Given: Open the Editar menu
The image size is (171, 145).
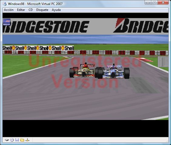Looking at the screenshot, I should (x=21, y=10).
